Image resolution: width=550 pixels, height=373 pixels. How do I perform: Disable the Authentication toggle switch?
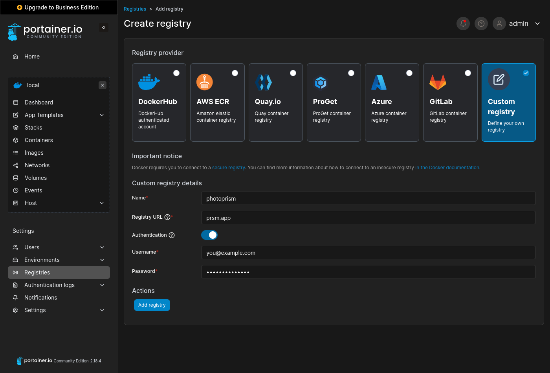coord(209,235)
